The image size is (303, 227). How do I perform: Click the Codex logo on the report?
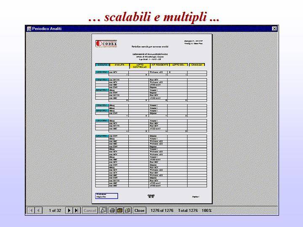(106, 43)
